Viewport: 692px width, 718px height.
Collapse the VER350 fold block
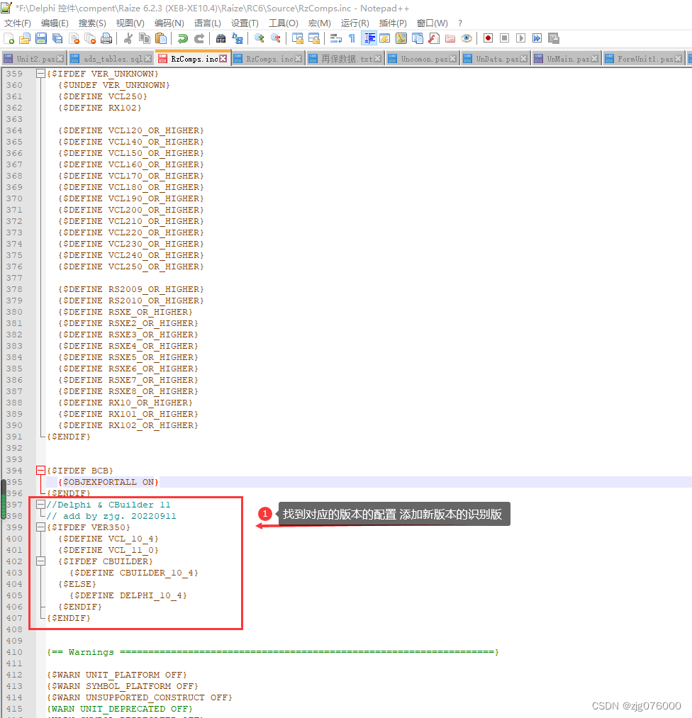[40, 527]
